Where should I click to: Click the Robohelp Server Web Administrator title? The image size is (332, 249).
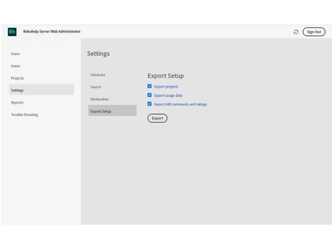point(52,31)
